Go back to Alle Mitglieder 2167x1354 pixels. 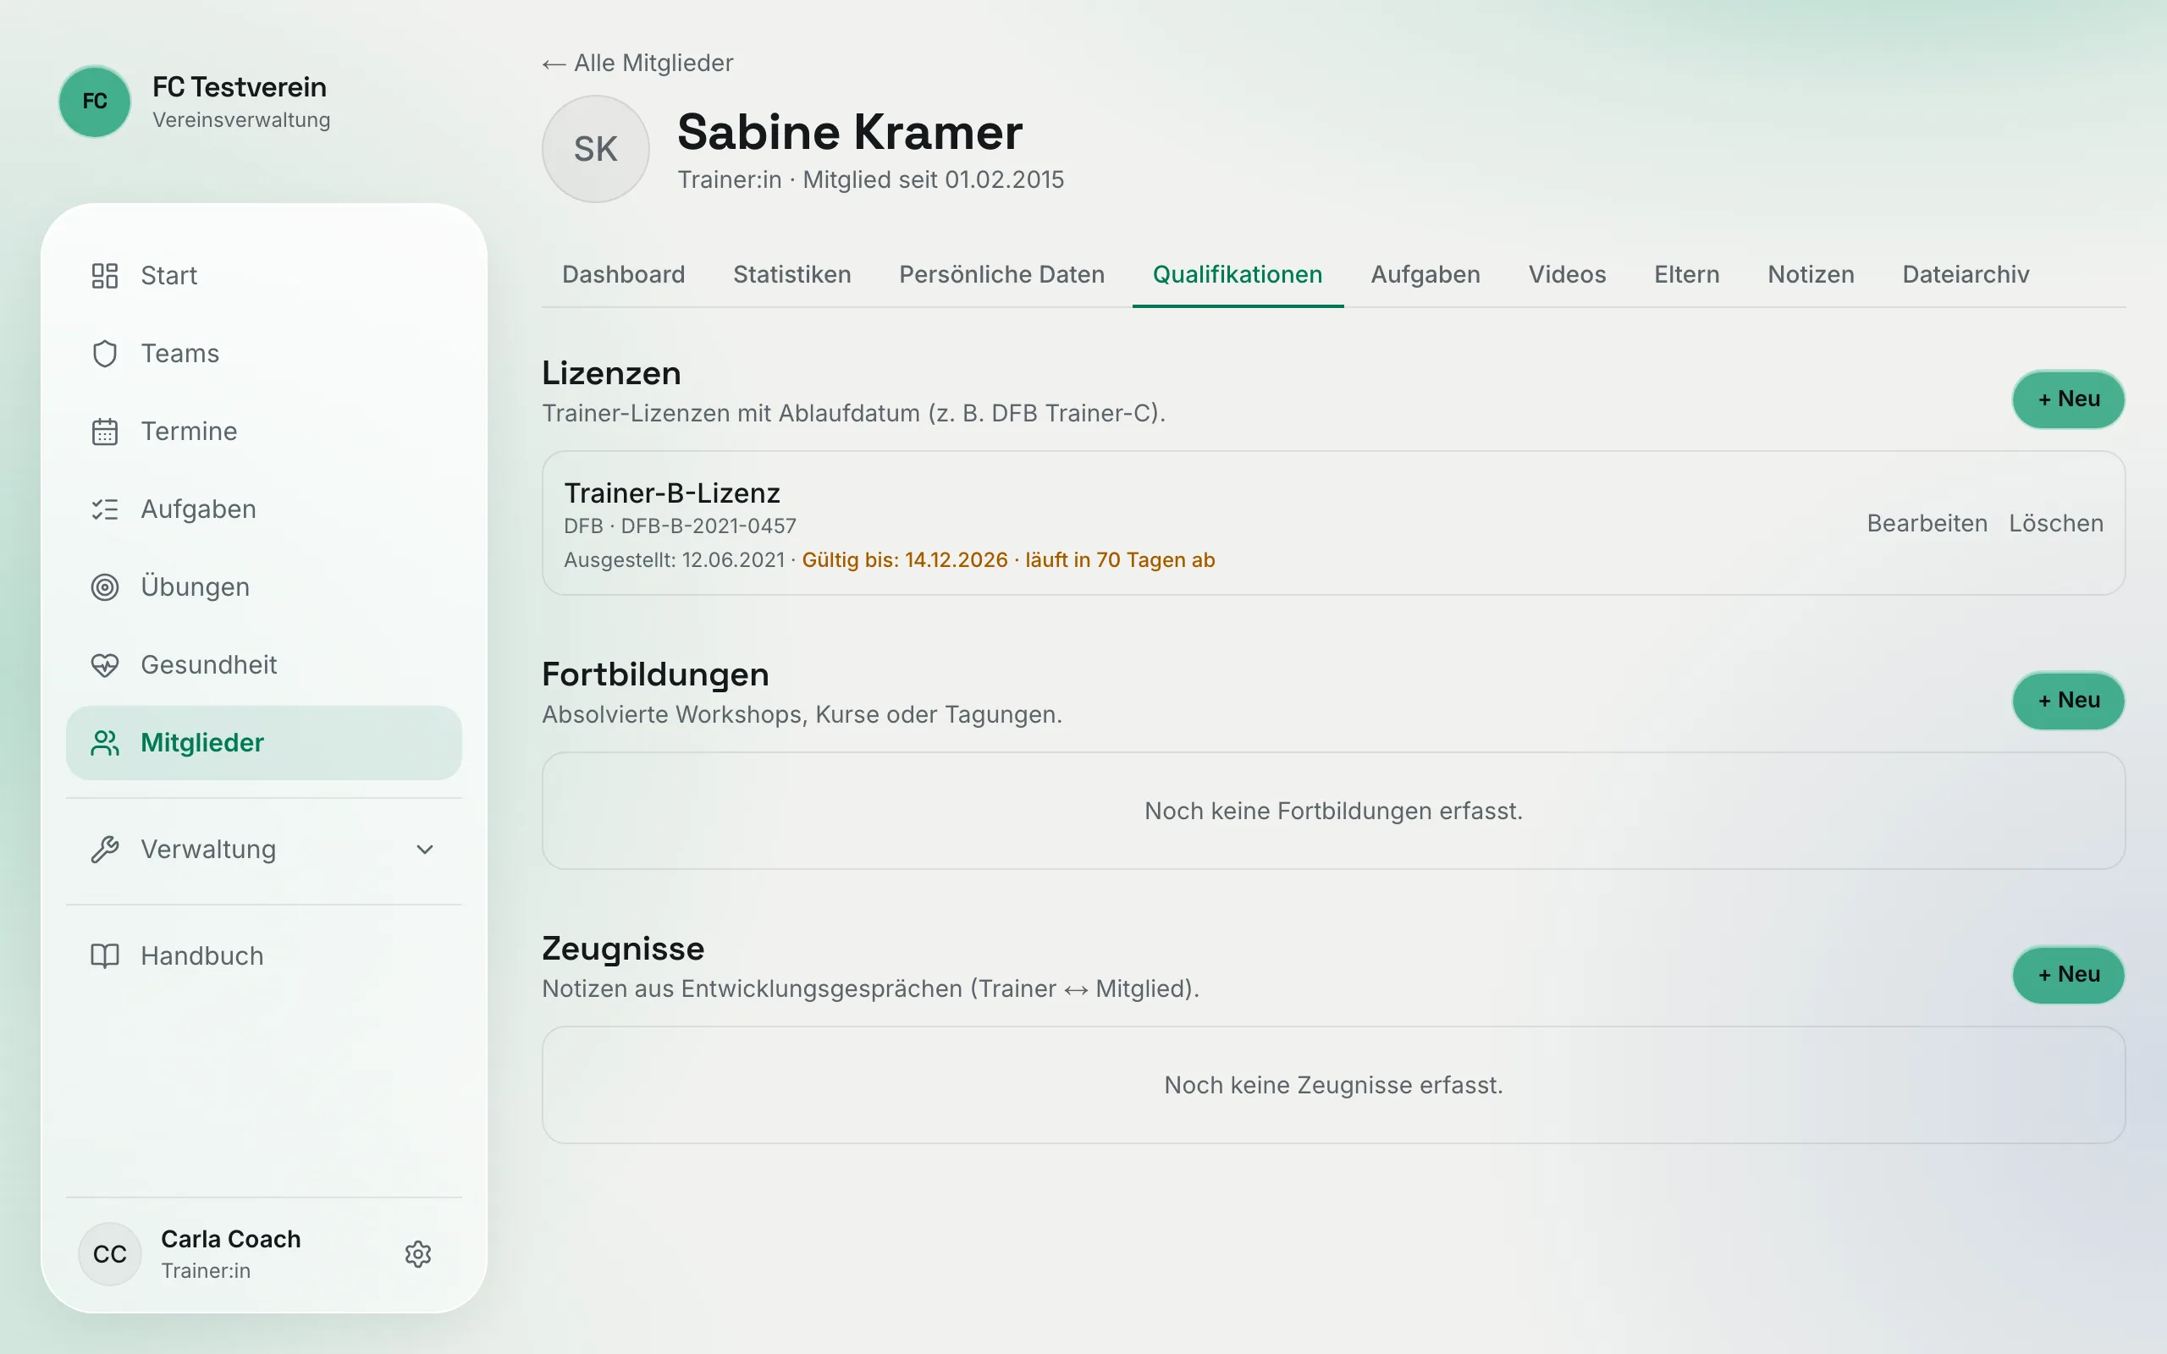click(637, 63)
